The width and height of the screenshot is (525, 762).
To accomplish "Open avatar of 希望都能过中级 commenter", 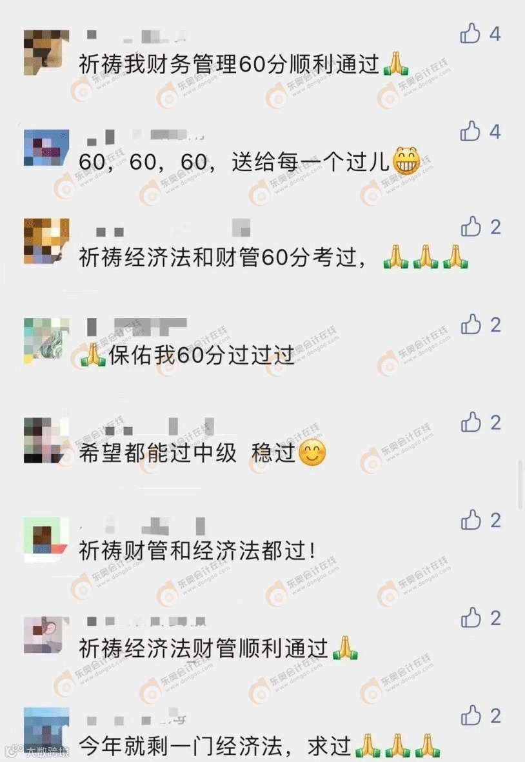I will point(46,440).
